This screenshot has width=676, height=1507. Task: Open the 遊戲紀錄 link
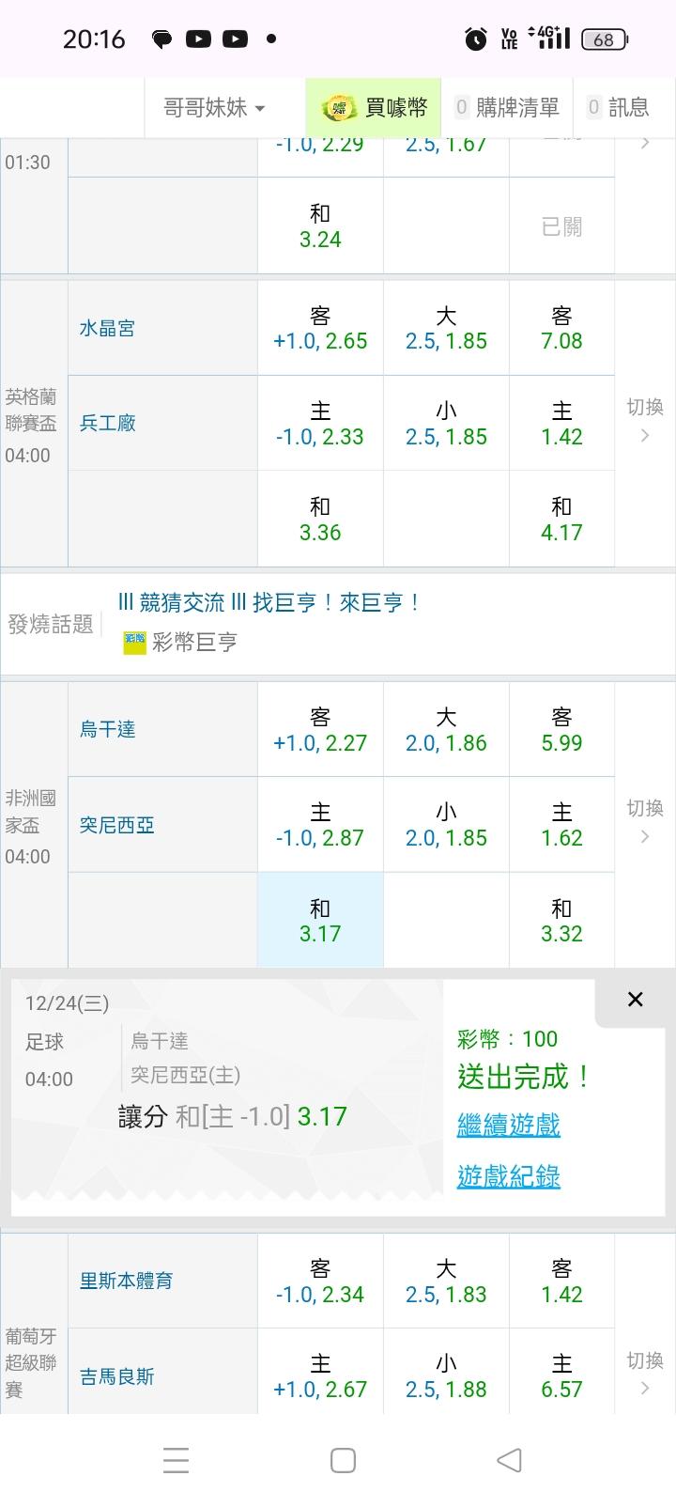tap(508, 1176)
